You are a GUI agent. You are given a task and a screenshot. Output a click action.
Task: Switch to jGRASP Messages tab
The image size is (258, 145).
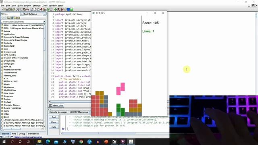[79, 112]
